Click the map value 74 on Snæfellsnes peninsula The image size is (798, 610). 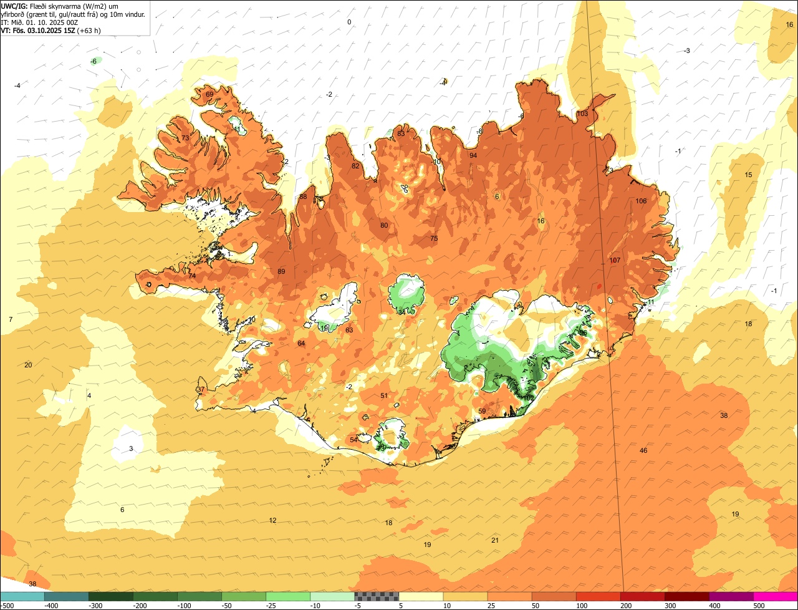click(192, 276)
